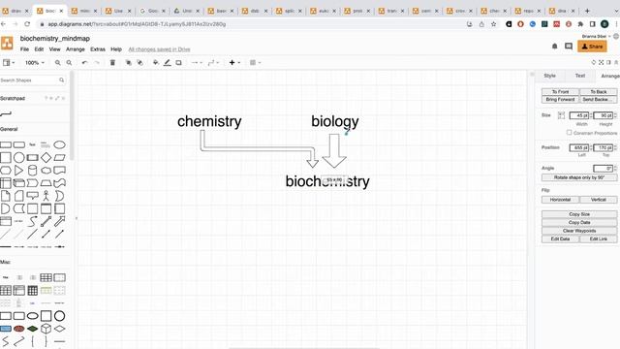Expand the Misc shapes section
This screenshot has height=349, width=620.
pyautogui.click(x=5, y=262)
